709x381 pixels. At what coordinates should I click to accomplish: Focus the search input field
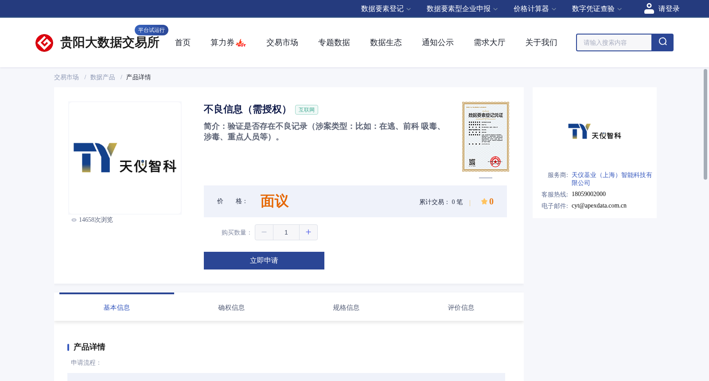point(614,42)
